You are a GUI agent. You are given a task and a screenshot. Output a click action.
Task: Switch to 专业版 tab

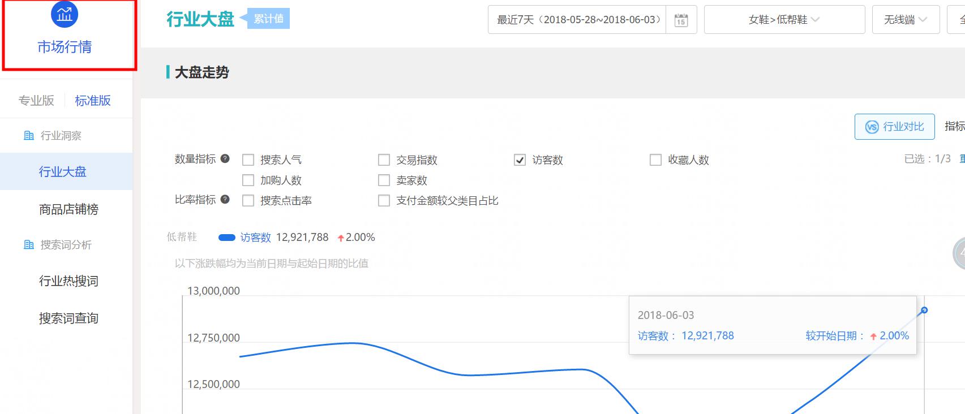coord(36,101)
